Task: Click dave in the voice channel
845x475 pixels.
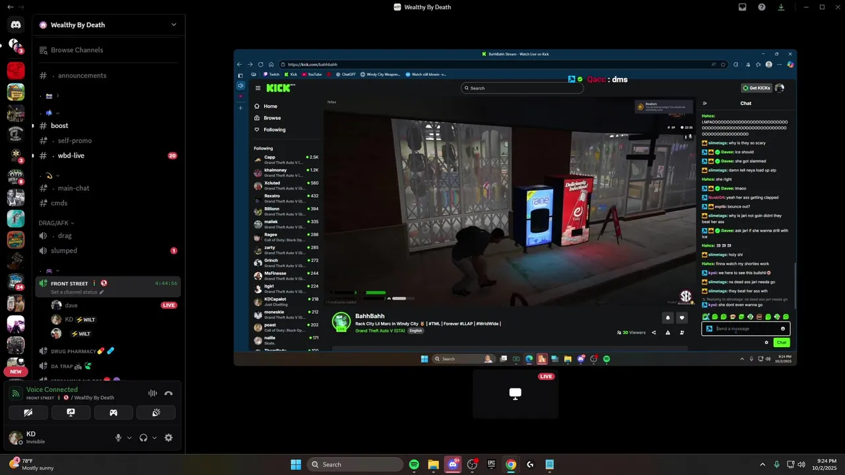Action: pos(71,305)
